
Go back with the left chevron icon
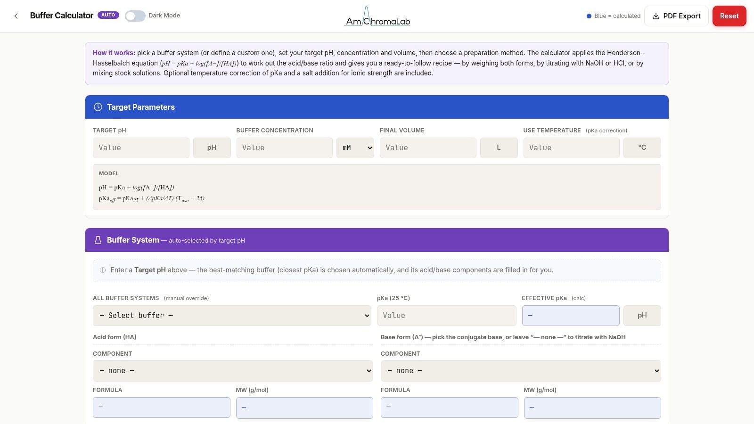point(16,16)
